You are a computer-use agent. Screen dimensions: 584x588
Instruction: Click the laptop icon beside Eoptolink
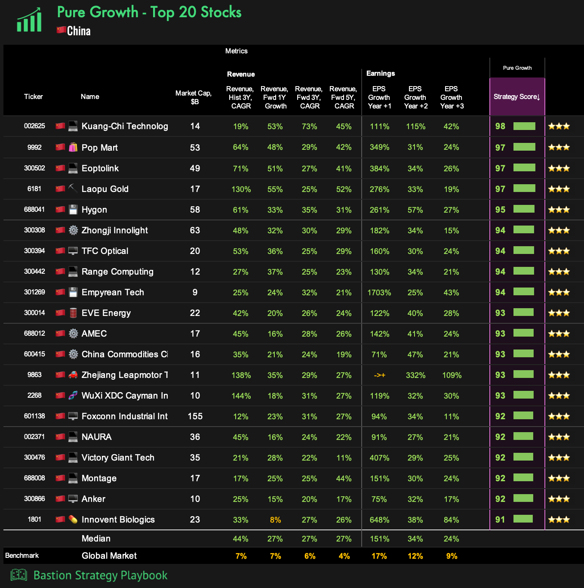coord(73,168)
